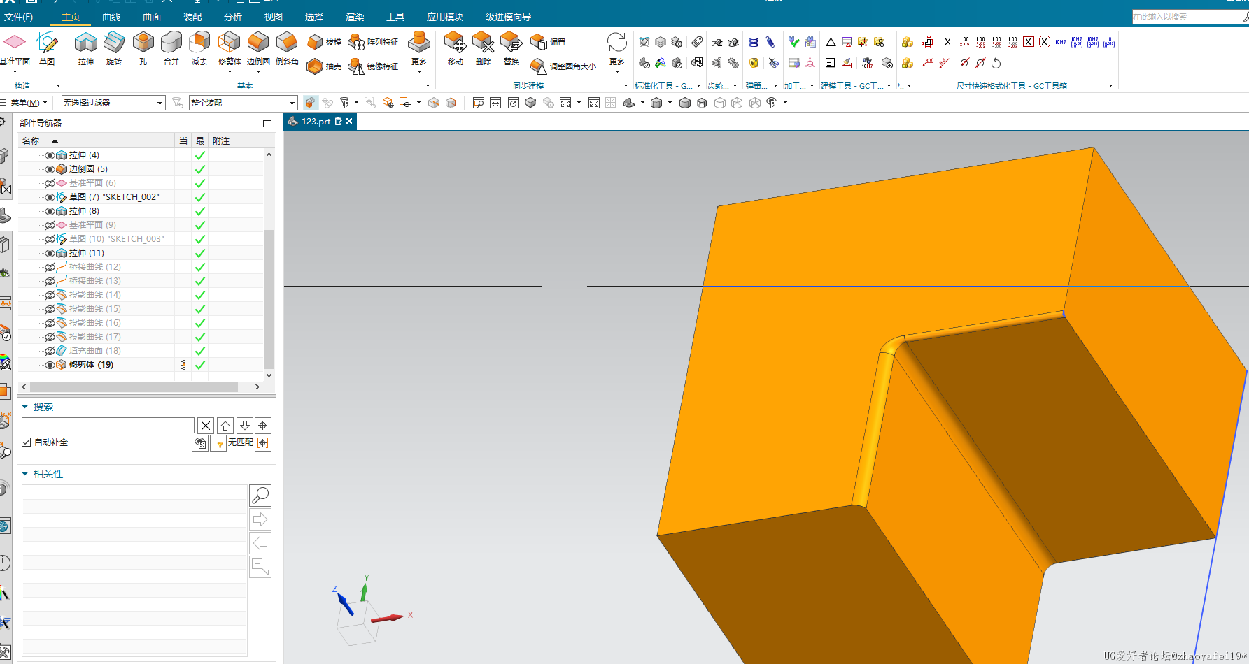Viewport: 1249px width, 664px height.
Task: Select the 删除 (Delete Face) tool
Action: [x=483, y=48]
